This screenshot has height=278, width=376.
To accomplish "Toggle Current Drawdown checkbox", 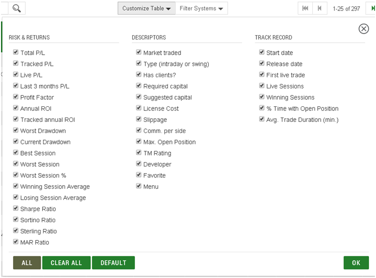I will tap(16, 142).
